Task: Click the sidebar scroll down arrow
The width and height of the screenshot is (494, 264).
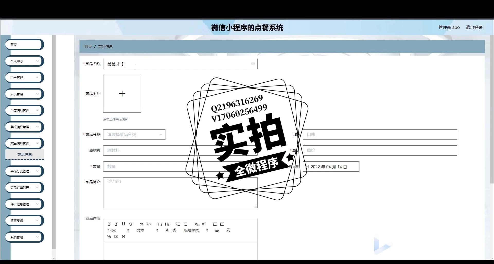Action: (x=54, y=258)
